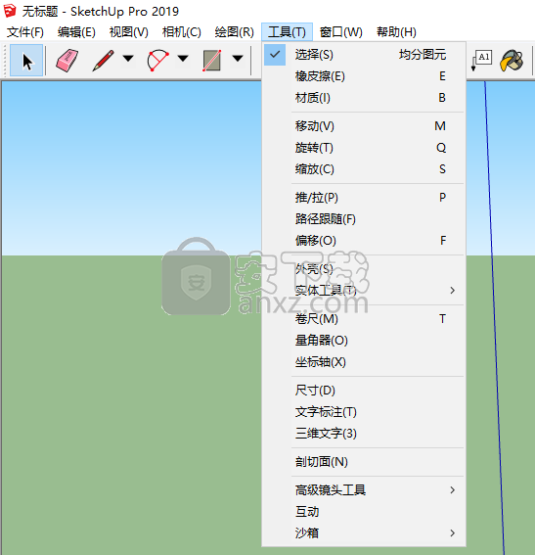Select the Rectangle shape tool icon
This screenshot has height=555, width=535.
pyautogui.click(x=212, y=60)
